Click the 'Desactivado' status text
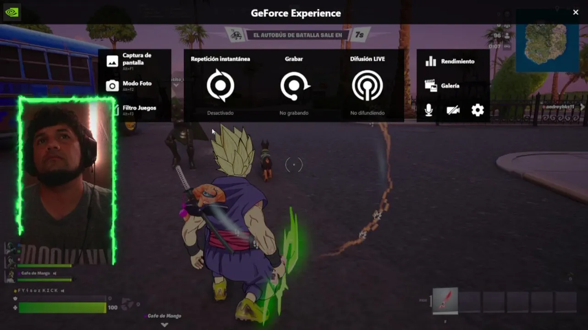Viewport: 588px width, 330px height. [220, 113]
